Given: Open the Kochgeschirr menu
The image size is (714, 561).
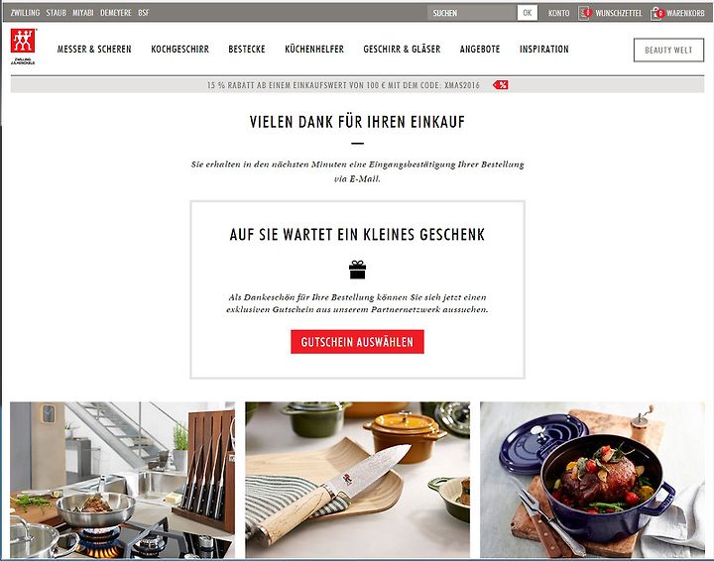Looking at the screenshot, I should coord(179,50).
